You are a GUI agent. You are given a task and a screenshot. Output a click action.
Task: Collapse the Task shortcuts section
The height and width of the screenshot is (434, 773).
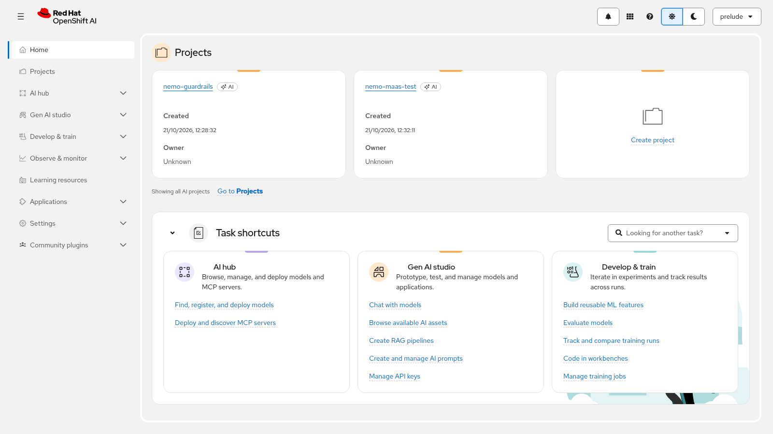coord(172,233)
